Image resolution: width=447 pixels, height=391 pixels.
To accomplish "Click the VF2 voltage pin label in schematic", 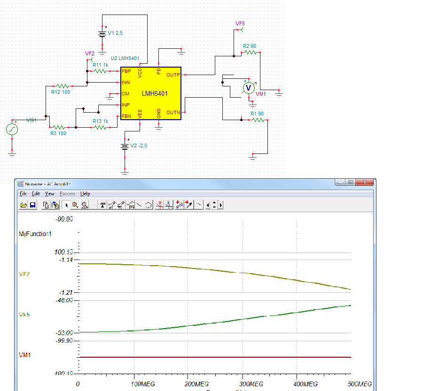I will pos(89,54).
